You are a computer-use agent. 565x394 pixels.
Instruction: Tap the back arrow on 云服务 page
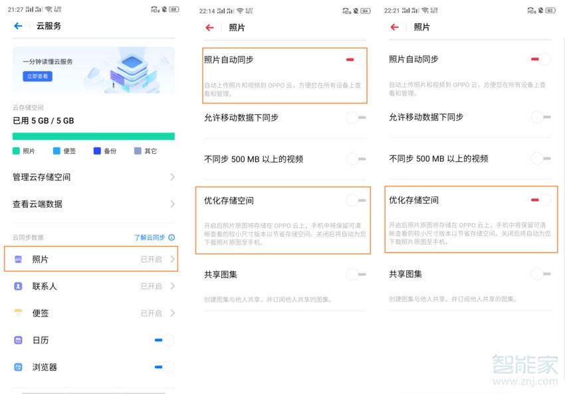16,26
